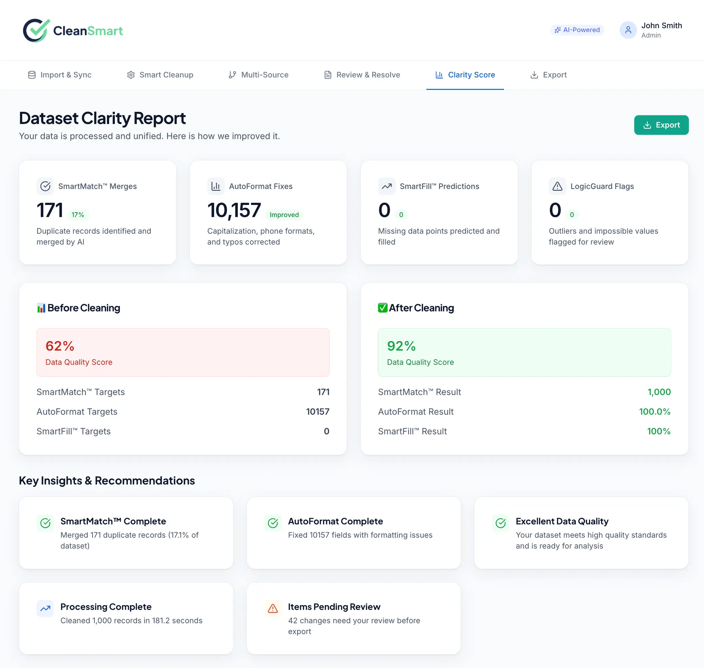Click the 17% badge beside 171

pos(78,215)
